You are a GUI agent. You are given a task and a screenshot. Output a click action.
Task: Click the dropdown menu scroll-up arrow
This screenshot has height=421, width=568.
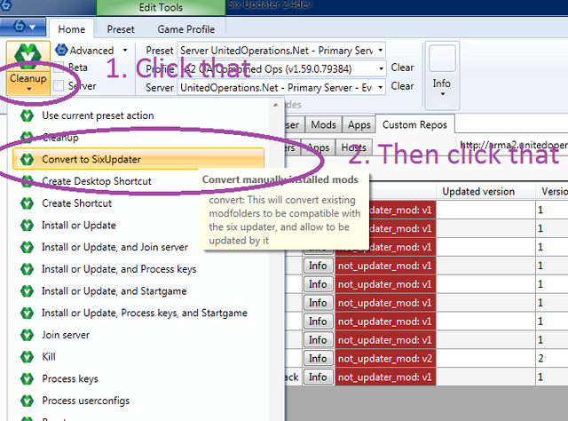click(276, 105)
